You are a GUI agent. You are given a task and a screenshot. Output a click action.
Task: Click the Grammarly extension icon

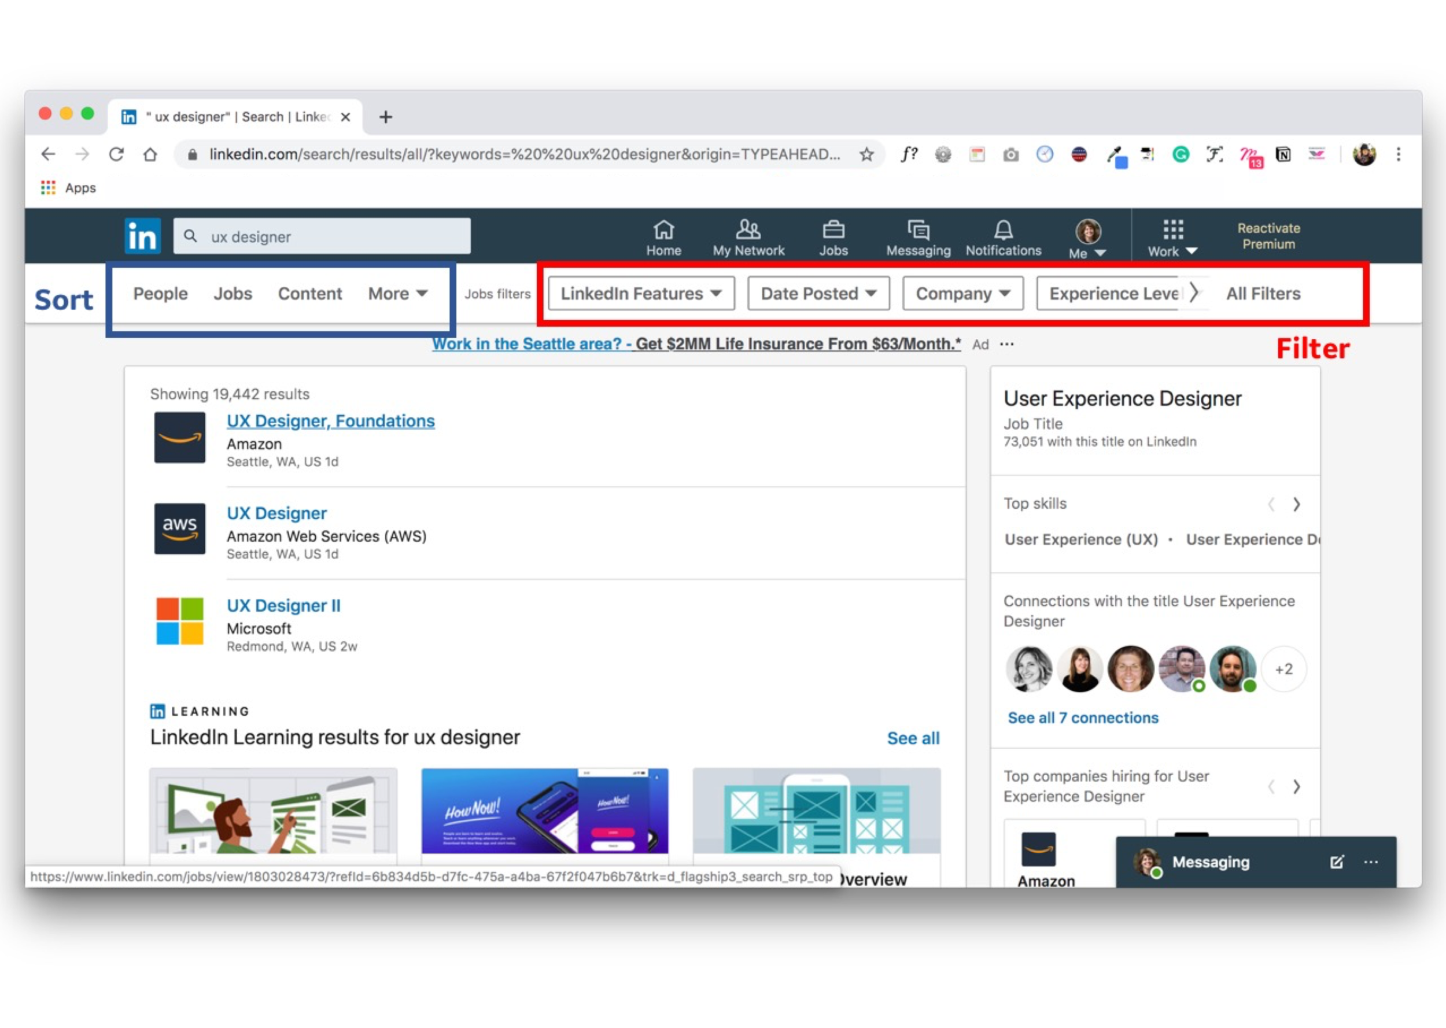(1180, 154)
